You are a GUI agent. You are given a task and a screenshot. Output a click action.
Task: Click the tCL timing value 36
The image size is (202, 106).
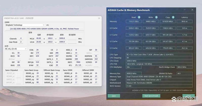coord(18,53)
